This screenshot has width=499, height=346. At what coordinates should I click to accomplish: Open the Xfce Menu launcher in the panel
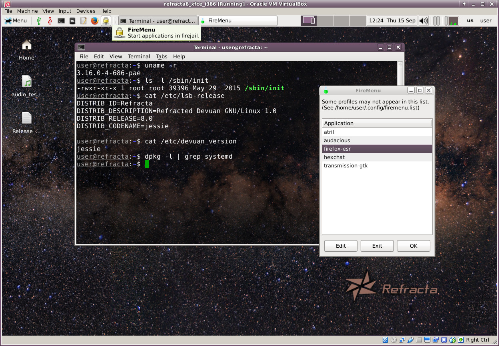tap(16, 21)
